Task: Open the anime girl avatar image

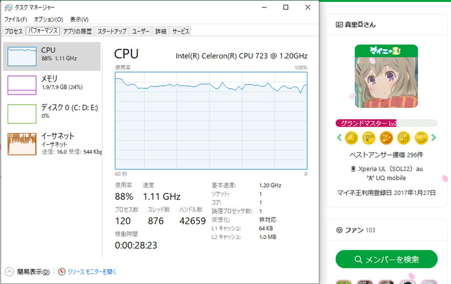Action: pos(386,76)
